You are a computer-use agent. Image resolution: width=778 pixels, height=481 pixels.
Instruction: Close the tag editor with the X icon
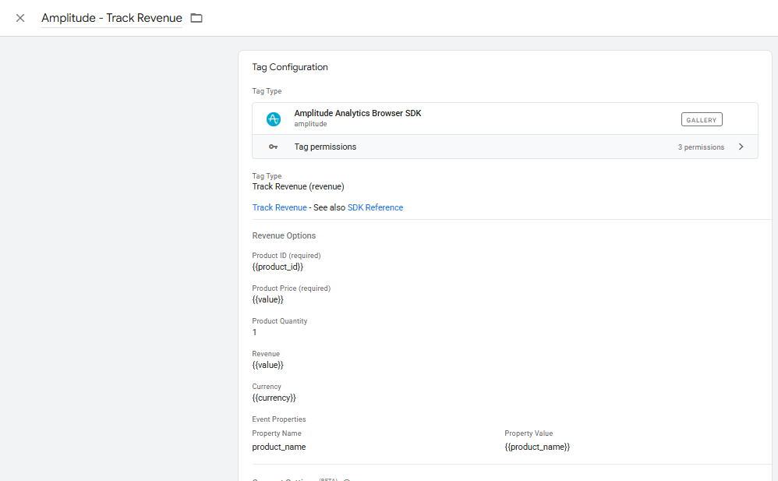coord(20,18)
